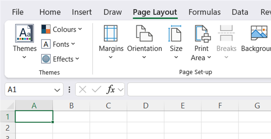Expand the Size dropdown arrow

click(176, 57)
